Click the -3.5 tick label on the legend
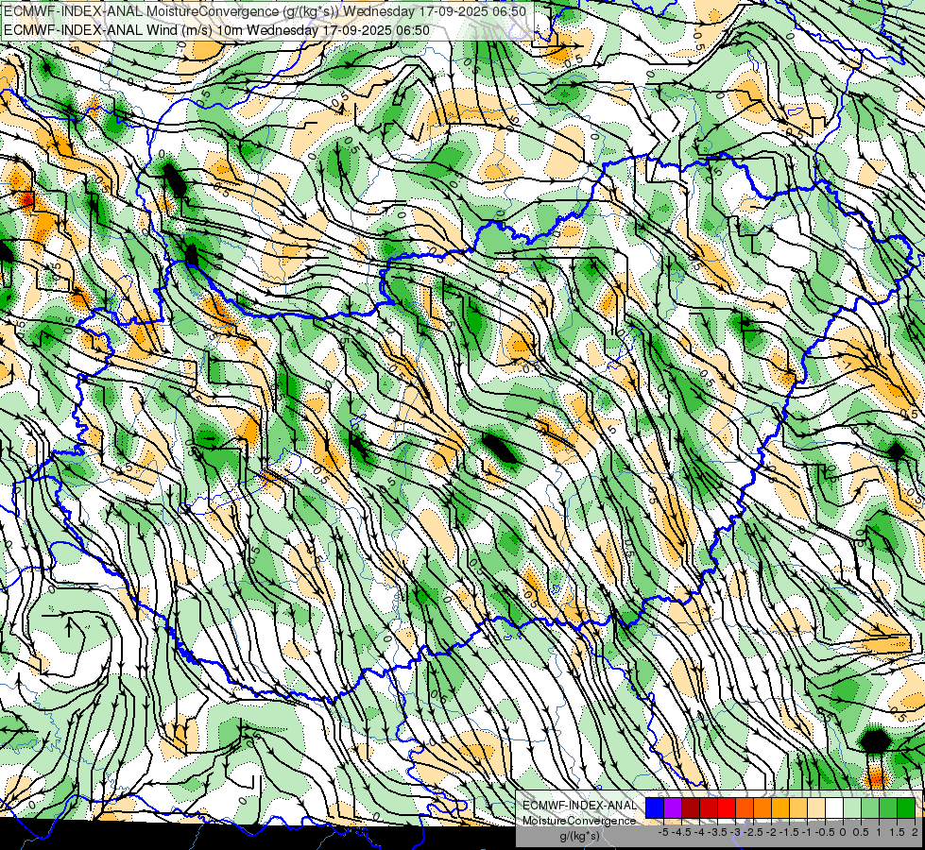Screen dimensions: 925x850 pyautogui.click(x=717, y=832)
